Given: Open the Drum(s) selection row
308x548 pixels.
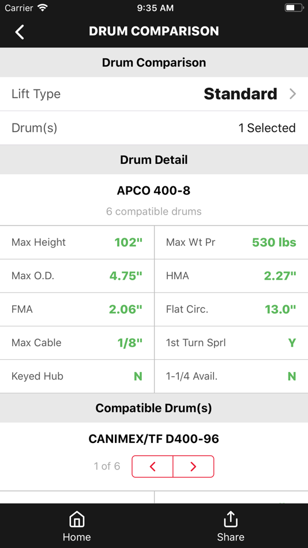Looking at the screenshot, I should 154,128.
